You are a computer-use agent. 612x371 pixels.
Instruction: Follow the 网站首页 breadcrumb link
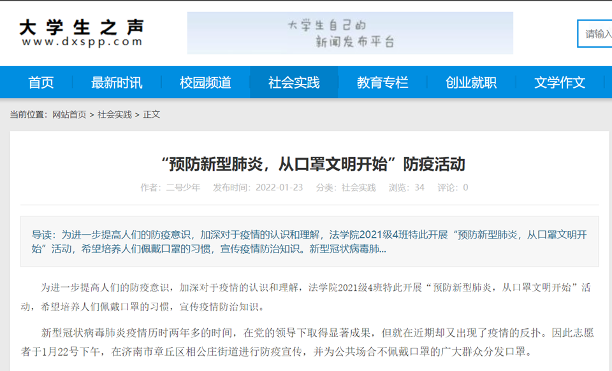point(69,115)
